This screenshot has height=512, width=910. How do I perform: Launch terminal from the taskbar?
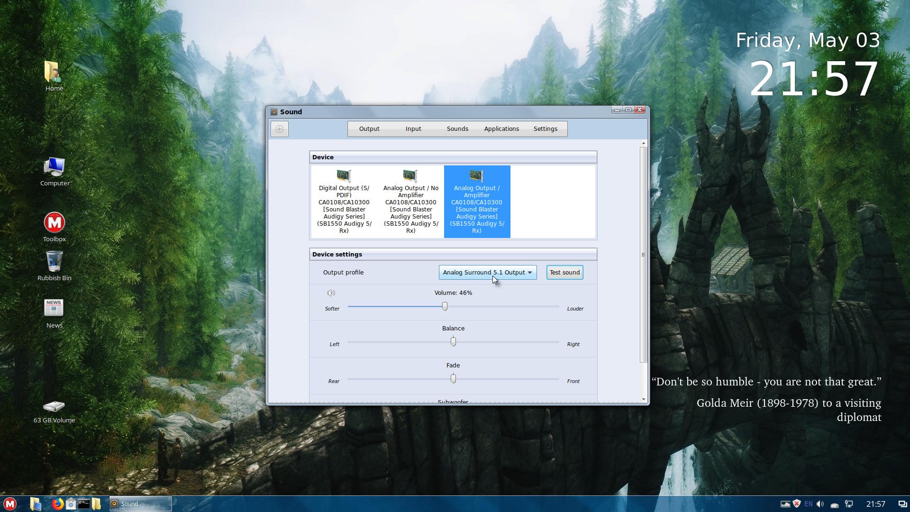click(x=84, y=504)
